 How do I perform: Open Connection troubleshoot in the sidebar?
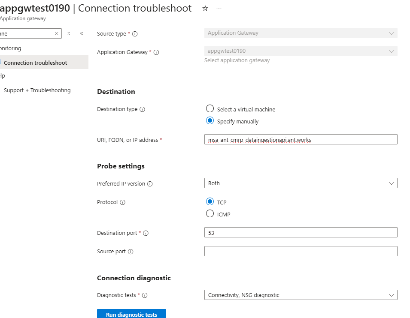36,63
